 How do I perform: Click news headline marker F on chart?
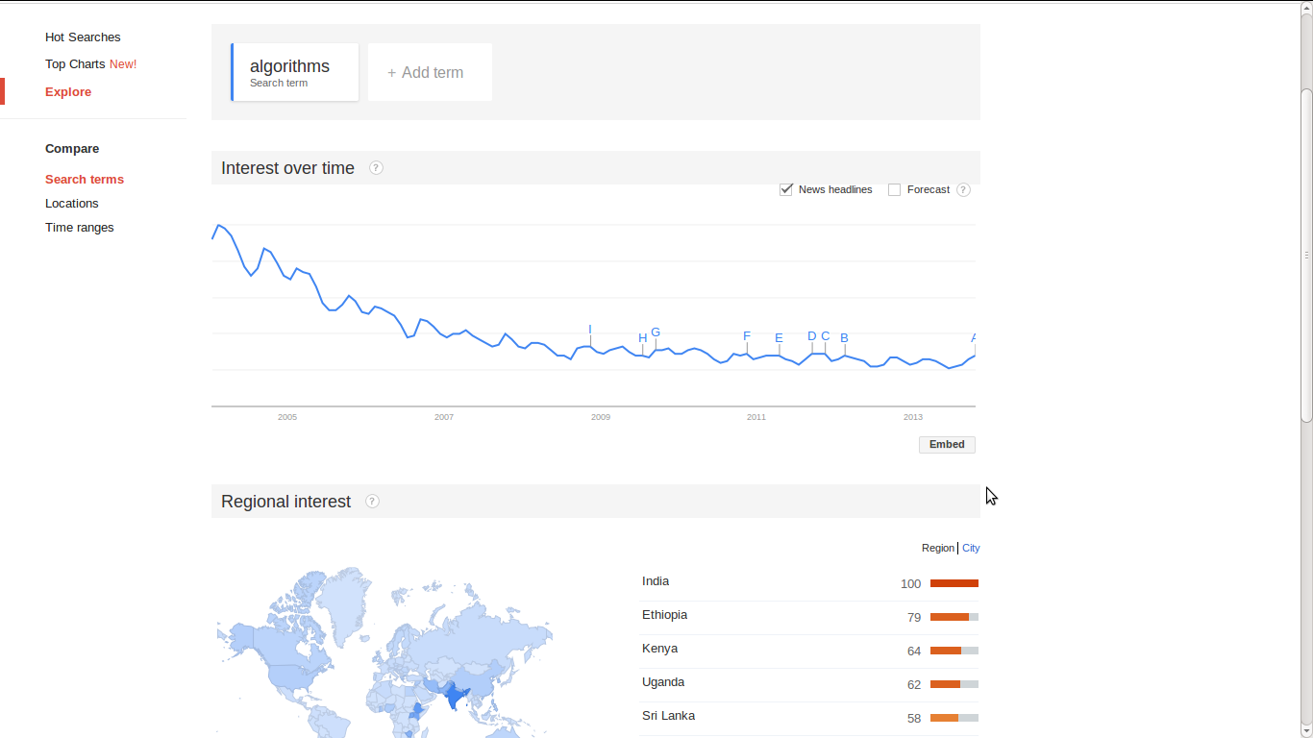[747, 336]
